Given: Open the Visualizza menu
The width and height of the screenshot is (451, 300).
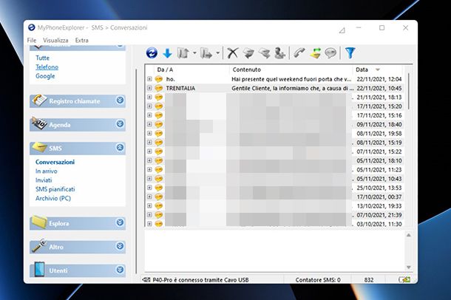Looking at the screenshot, I should click(x=55, y=40).
